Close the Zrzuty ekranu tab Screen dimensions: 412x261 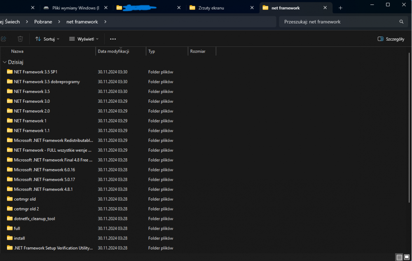point(252,8)
